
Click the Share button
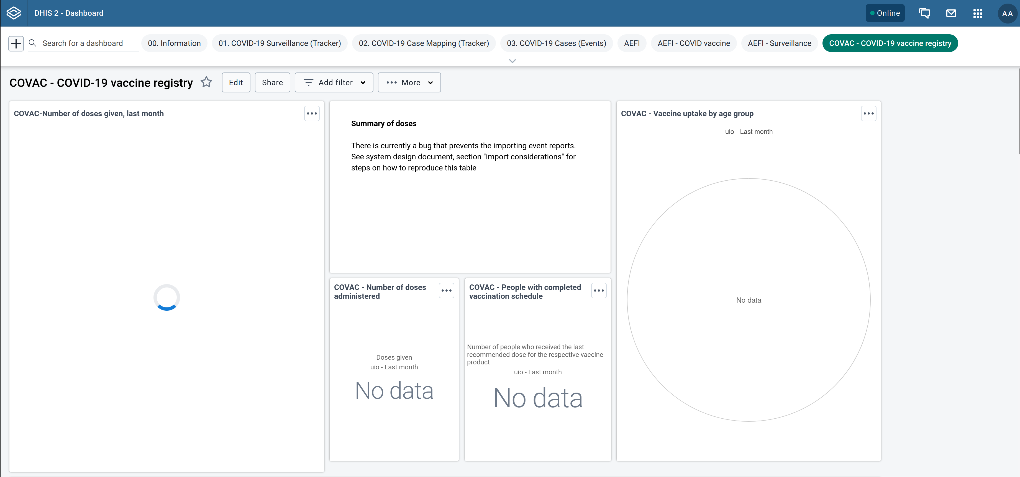pos(272,82)
